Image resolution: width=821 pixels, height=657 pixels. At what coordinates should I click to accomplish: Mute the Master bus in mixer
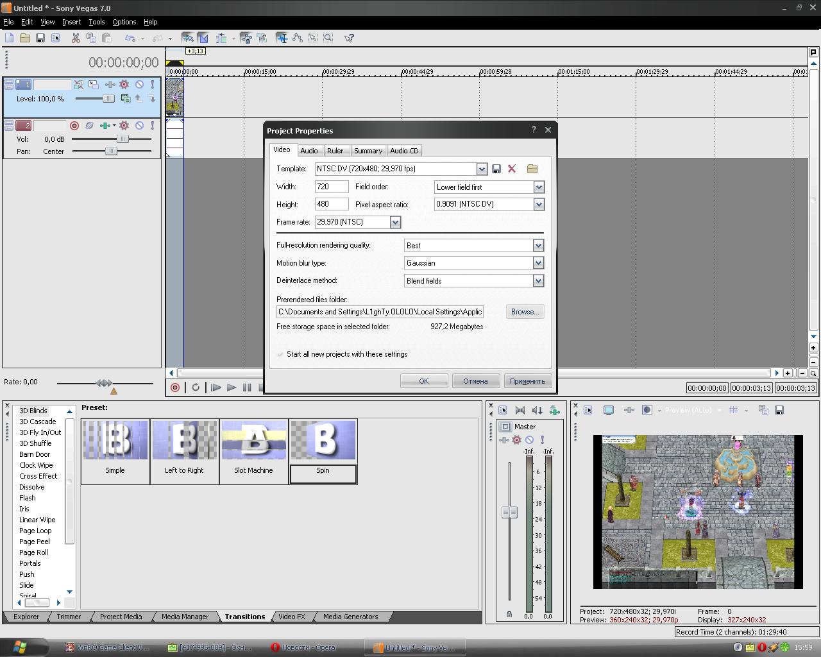529,439
